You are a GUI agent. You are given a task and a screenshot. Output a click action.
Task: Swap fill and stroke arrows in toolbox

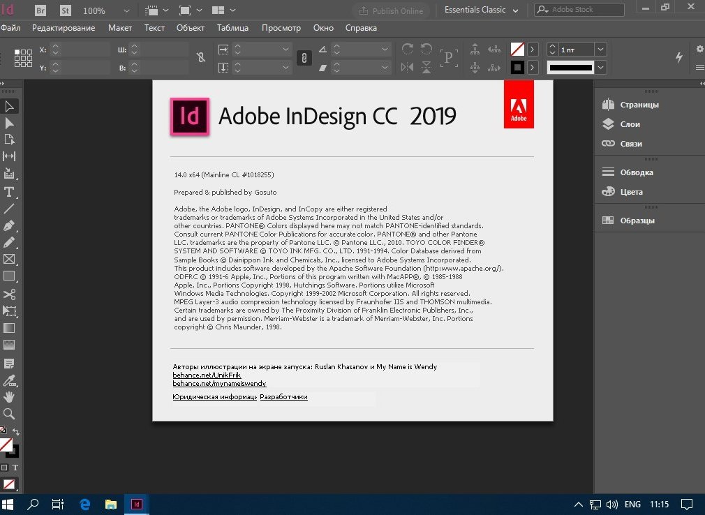point(16,432)
